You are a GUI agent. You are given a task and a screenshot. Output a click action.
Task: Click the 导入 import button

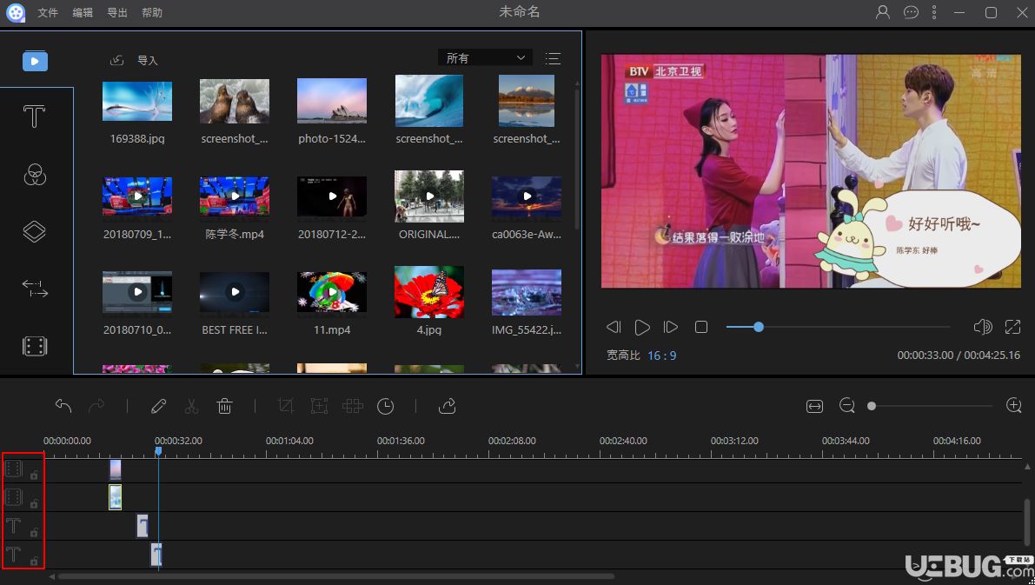[x=134, y=60]
